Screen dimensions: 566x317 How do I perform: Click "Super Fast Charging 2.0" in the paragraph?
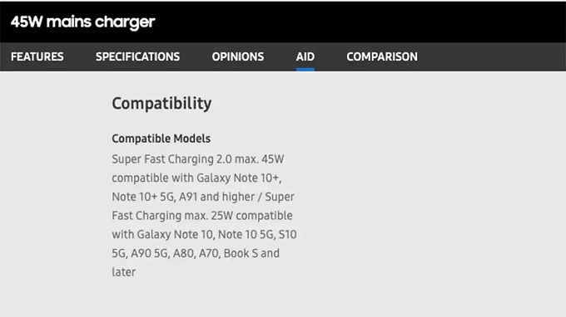[171, 159]
